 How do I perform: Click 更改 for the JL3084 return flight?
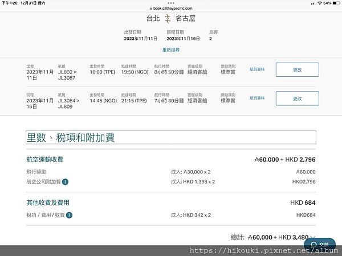(298, 98)
